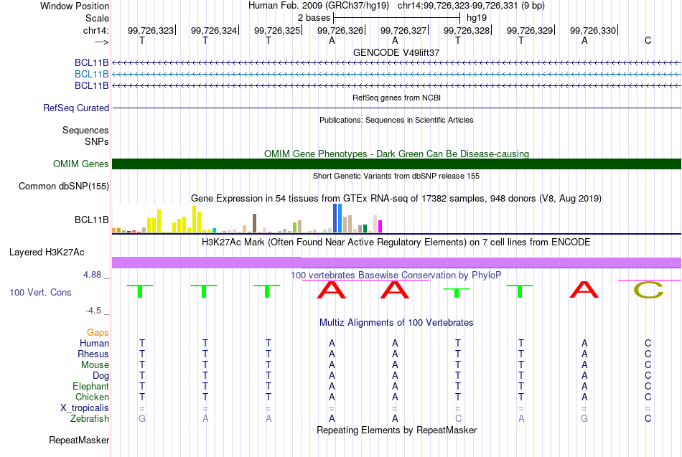The image size is (682, 457).
Task: Click the olive C letter in the conservation logo
Action: pos(648,290)
